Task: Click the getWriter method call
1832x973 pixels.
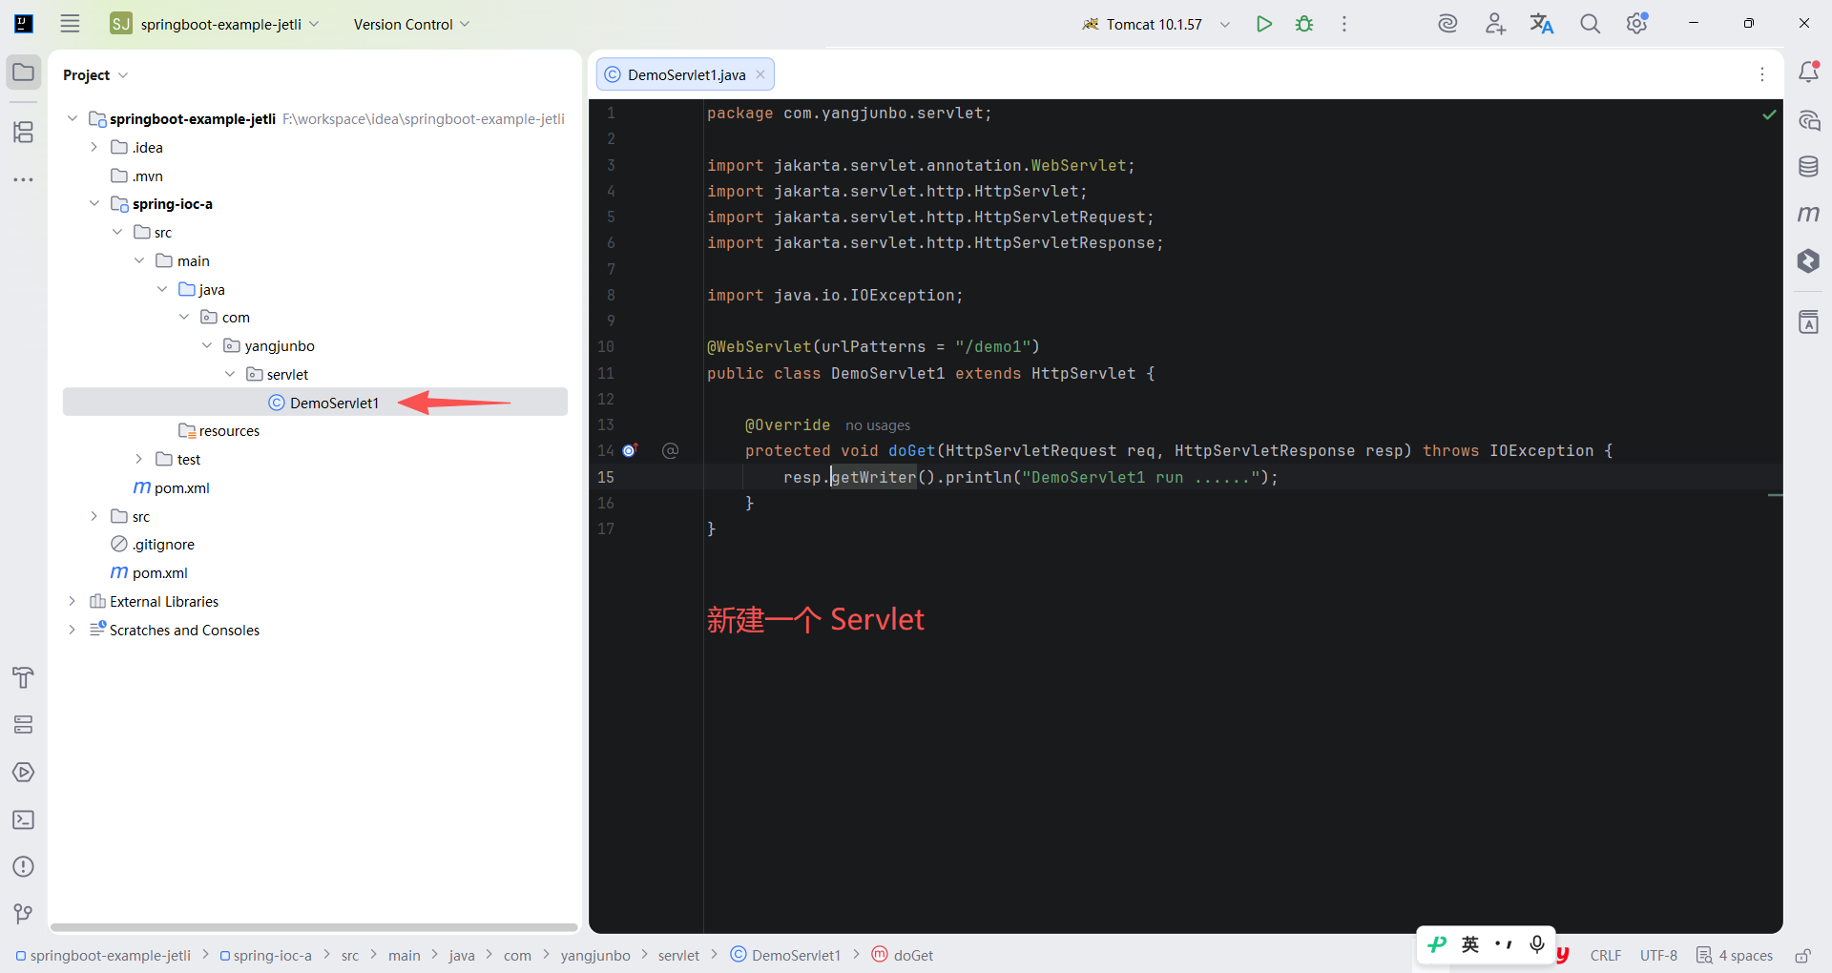Action: (873, 477)
